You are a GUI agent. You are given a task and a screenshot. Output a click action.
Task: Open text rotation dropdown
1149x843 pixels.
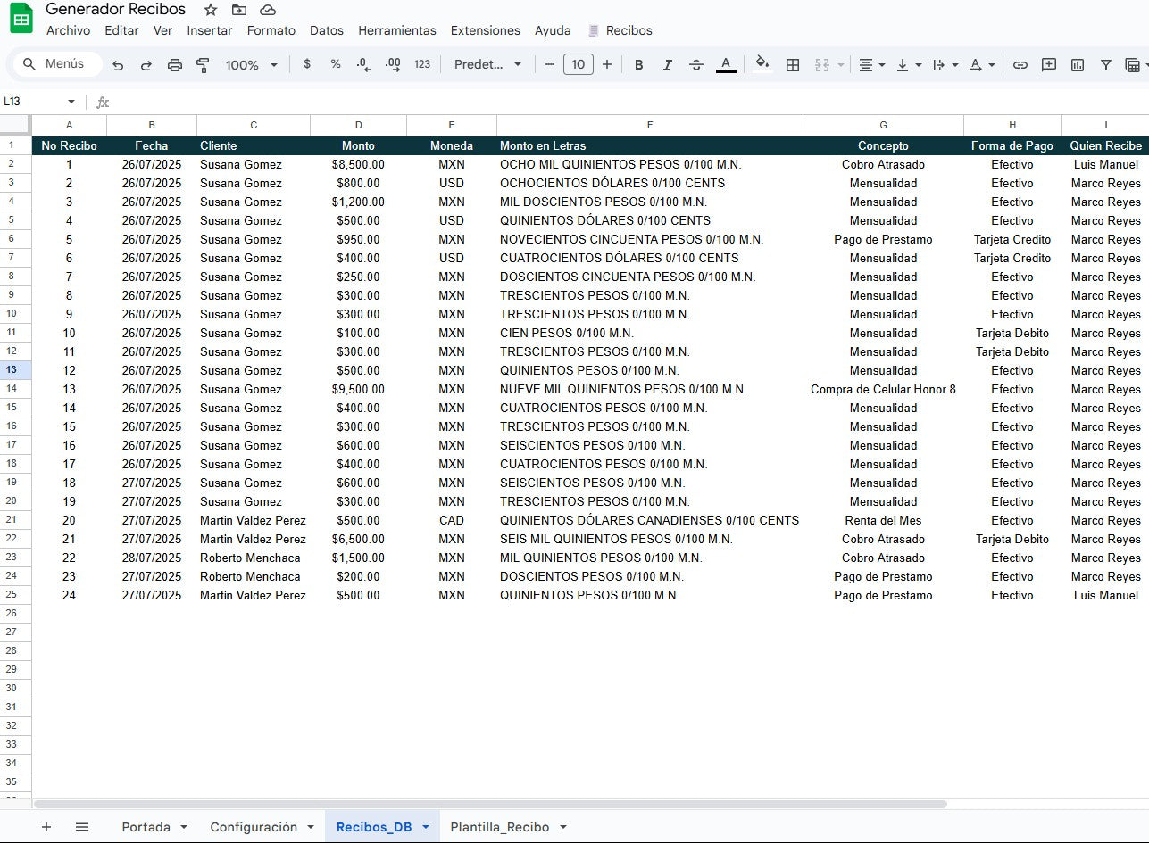click(x=982, y=65)
